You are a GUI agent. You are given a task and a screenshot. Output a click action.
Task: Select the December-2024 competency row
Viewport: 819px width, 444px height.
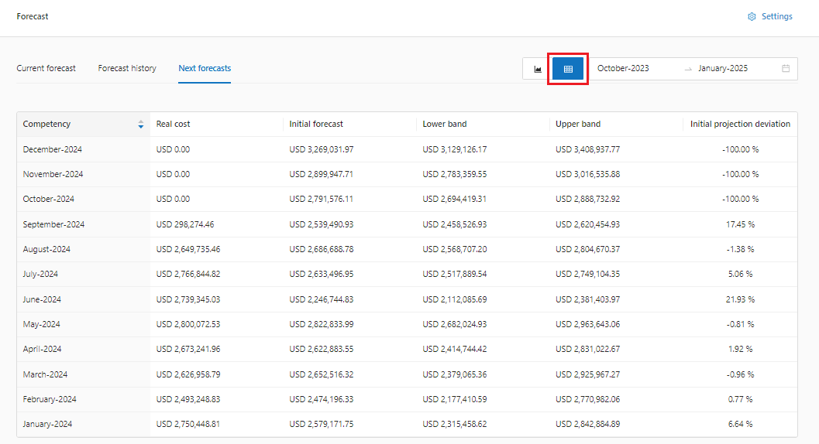(53, 149)
